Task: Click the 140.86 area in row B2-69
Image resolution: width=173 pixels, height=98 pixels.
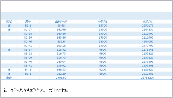Action: tap(61, 38)
